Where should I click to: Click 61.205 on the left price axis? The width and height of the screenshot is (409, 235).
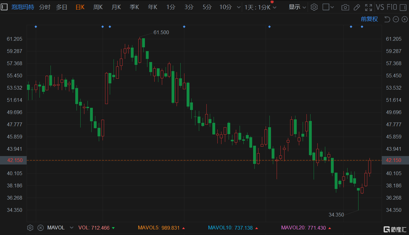(x=14, y=39)
